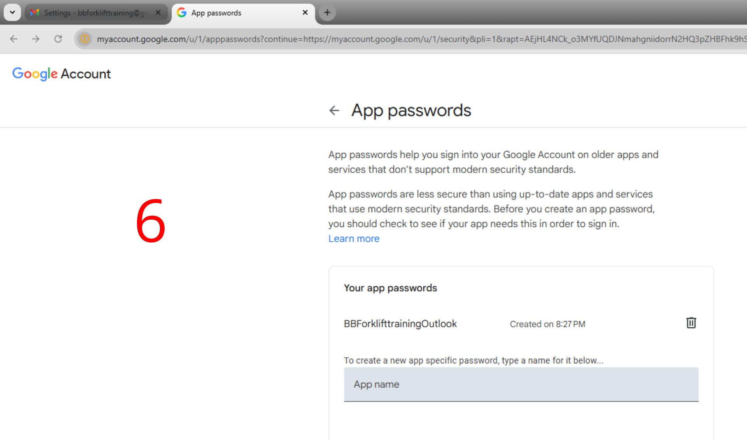Close the App passwords browser tab
The width and height of the screenshot is (747, 440).
pyautogui.click(x=305, y=12)
